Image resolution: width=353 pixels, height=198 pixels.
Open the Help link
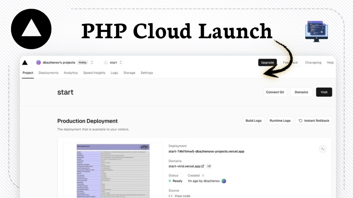[x=330, y=62]
